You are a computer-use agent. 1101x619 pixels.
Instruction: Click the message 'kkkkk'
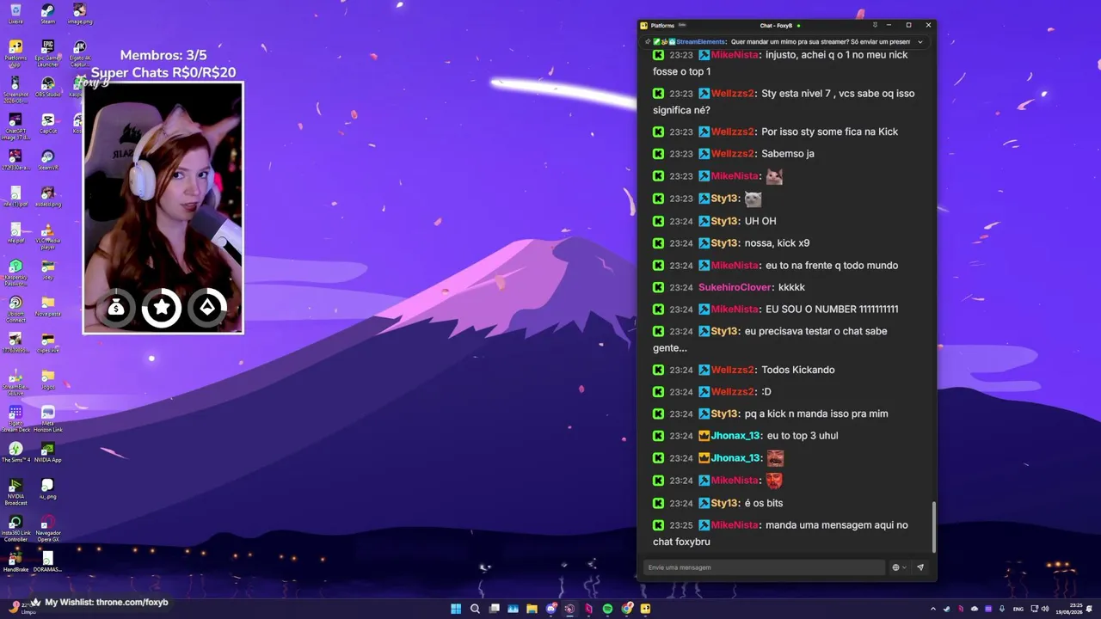pyautogui.click(x=791, y=287)
